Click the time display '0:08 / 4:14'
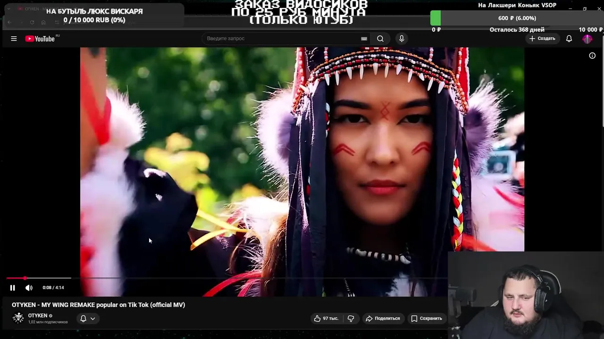 click(53, 288)
